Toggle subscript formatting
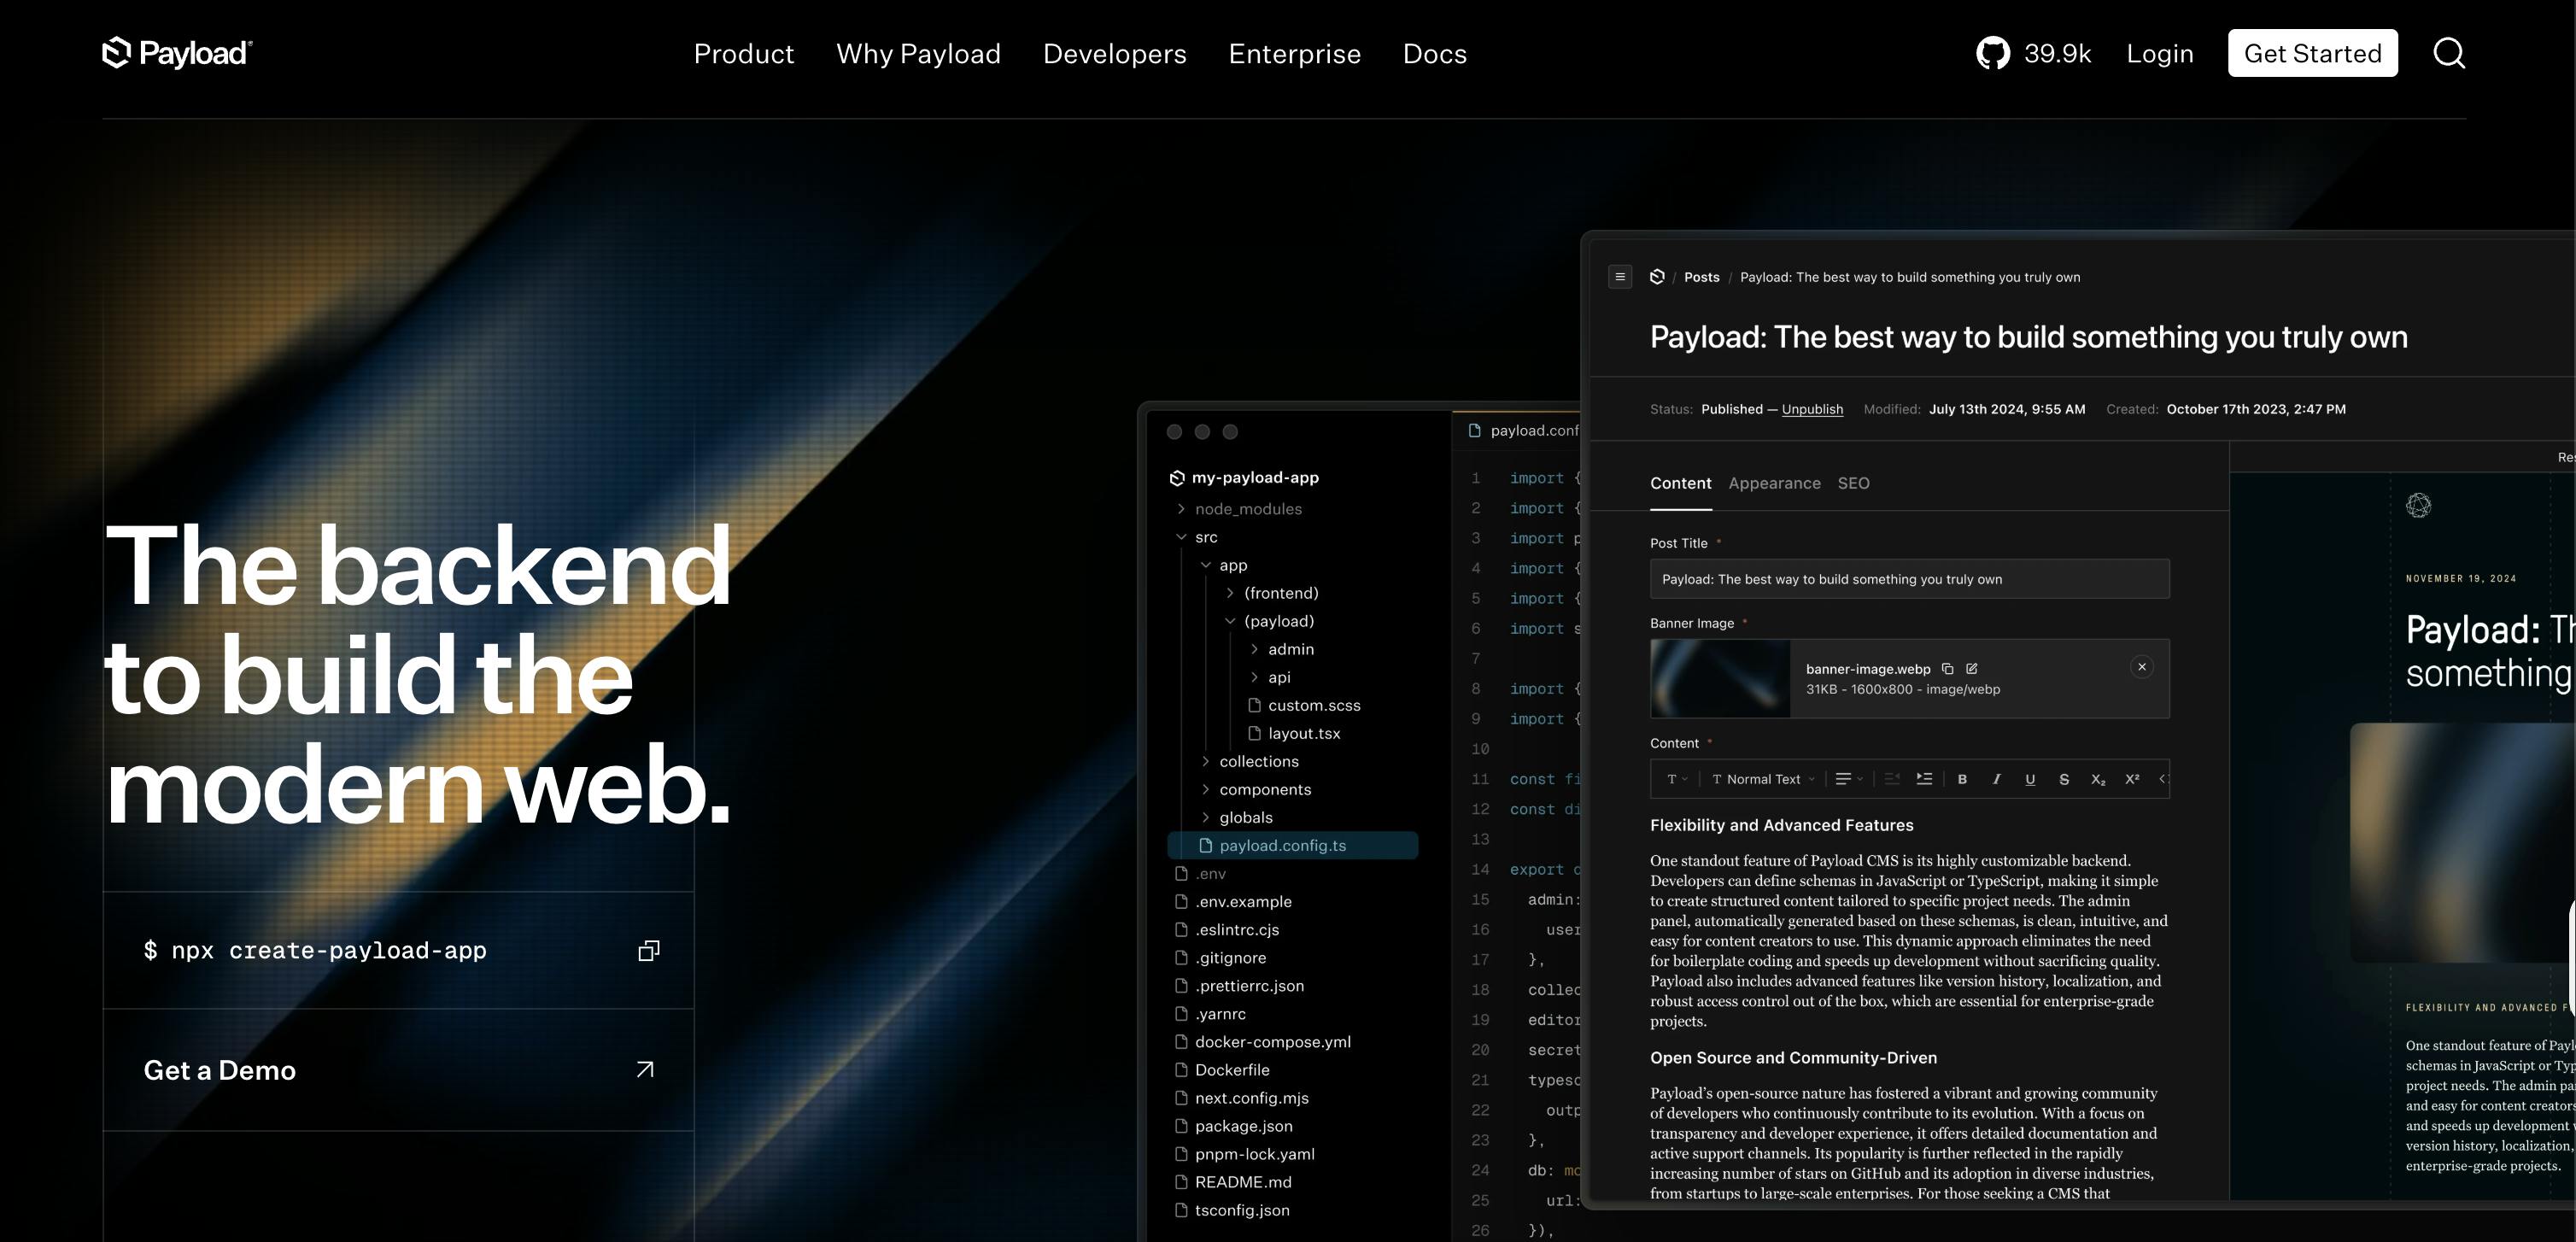The height and width of the screenshot is (1242, 2576). (2098, 778)
